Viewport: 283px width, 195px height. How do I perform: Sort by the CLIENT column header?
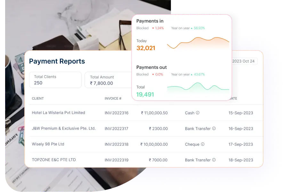pyautogui.click(x=38, y=98)
